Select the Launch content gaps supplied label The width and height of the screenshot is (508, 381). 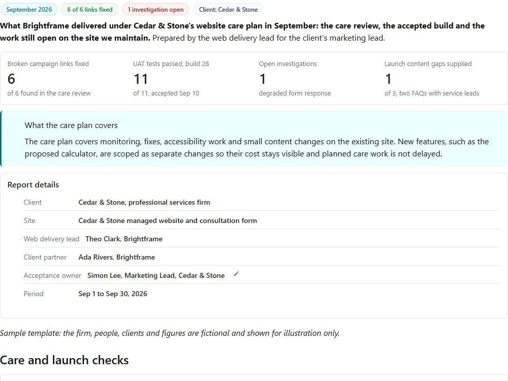click(x=428, y=64)
